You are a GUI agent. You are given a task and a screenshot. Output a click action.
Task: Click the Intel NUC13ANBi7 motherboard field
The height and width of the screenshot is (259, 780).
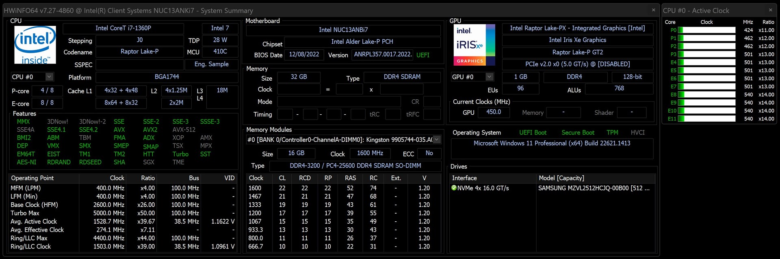[343, 30]
